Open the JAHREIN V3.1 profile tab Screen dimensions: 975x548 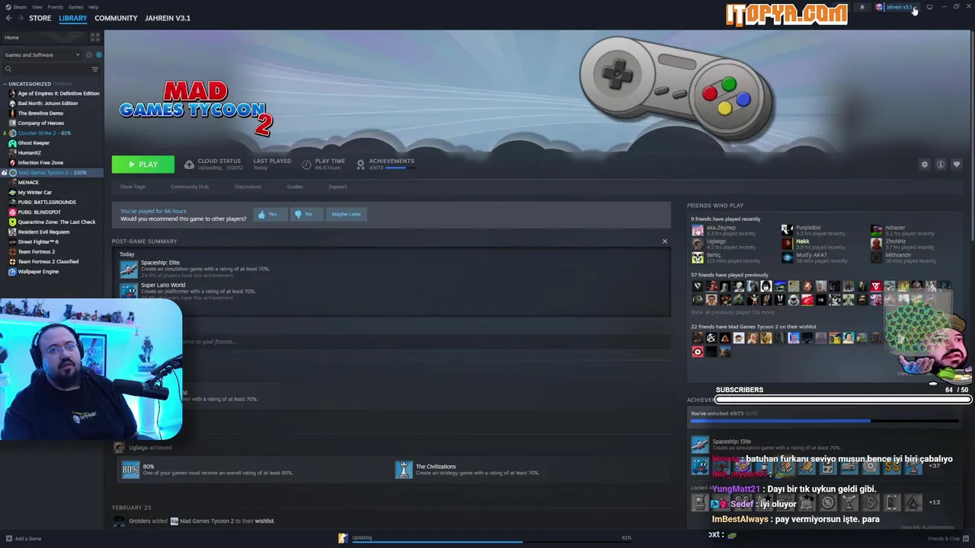168,18
